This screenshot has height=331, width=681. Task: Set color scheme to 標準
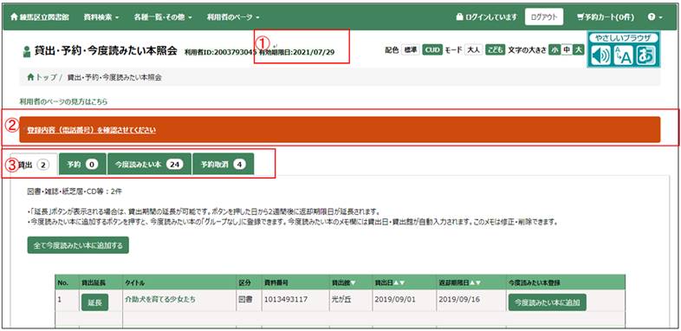coord(411,50)
